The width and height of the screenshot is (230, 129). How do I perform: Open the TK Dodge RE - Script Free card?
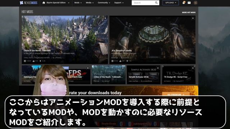pos(179,75)
